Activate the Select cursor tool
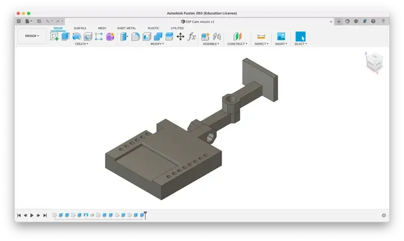This screenshot has height=241, width=404. pyautogui.click(x=300, y=36)
